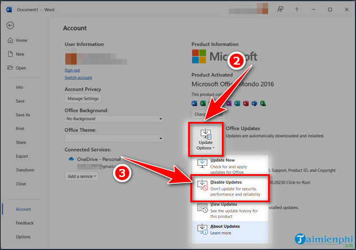Open the Print page
The image size is (356, 250).
click(x=20, y=129)
